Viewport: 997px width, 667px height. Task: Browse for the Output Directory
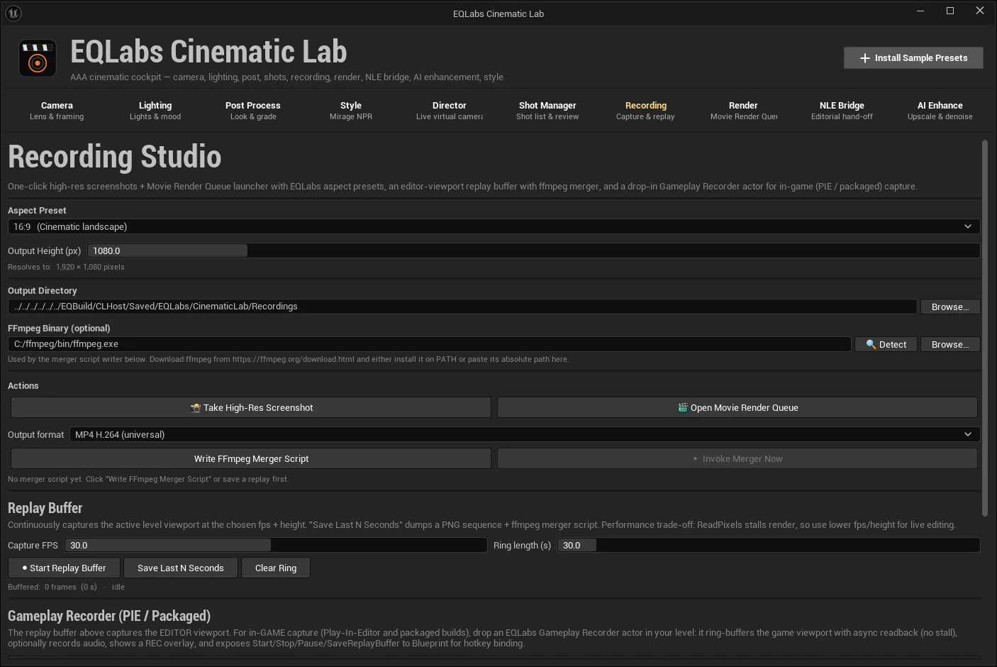[x=950, y=307]
